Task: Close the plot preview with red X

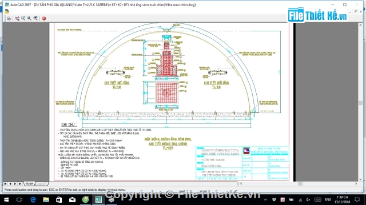Action: [x=44, y=18]
